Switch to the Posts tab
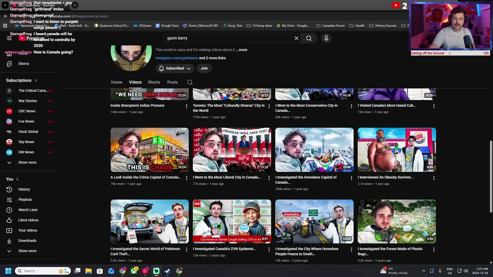Viewport: 493px width, 277px height. pyautogui.click(x=173, y=82)
